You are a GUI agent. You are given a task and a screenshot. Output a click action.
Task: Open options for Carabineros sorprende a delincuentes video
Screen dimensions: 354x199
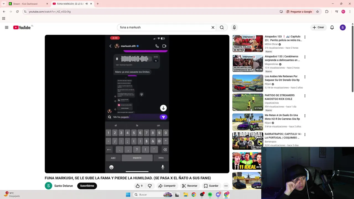point(305,57)
